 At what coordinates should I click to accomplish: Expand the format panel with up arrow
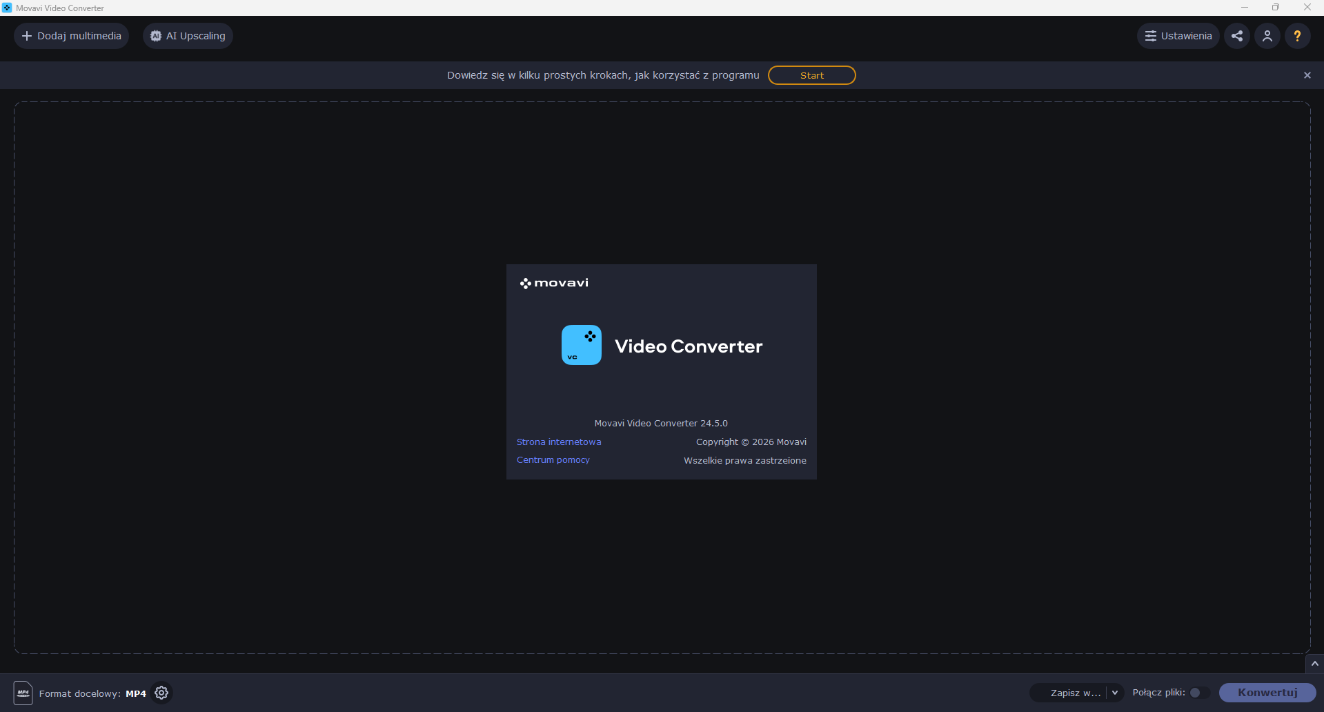pyautogui.click(x=1315, y=664)
